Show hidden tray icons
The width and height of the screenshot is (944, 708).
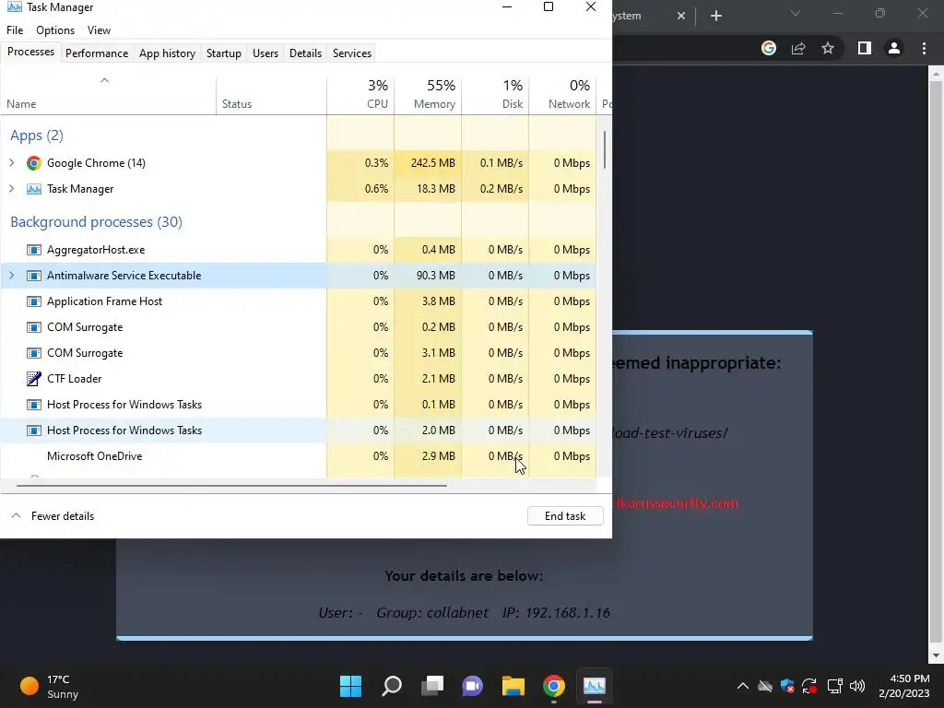click(x=743, y=686)
